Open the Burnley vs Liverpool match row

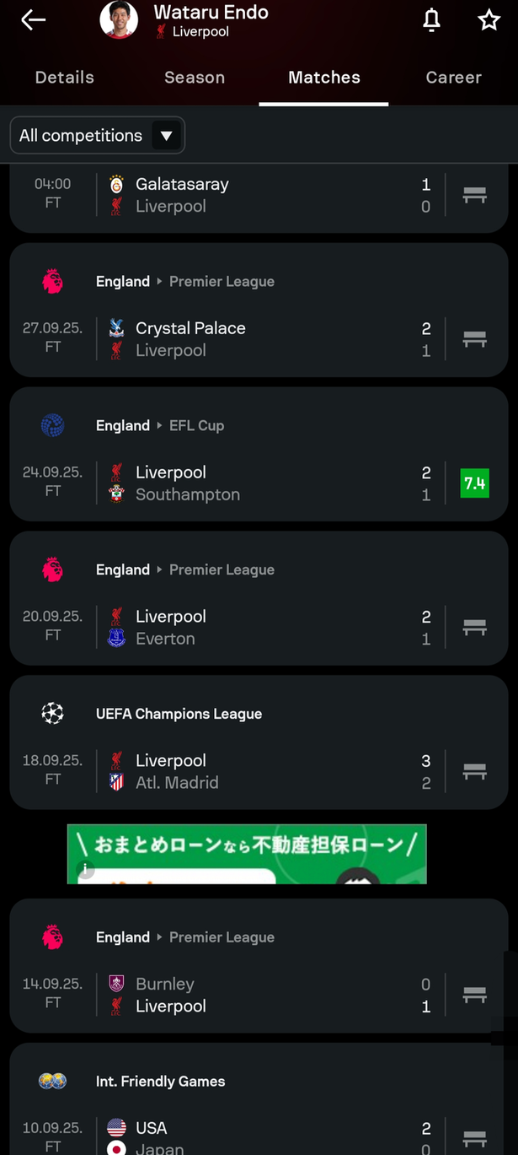click(x=253, y=995)
